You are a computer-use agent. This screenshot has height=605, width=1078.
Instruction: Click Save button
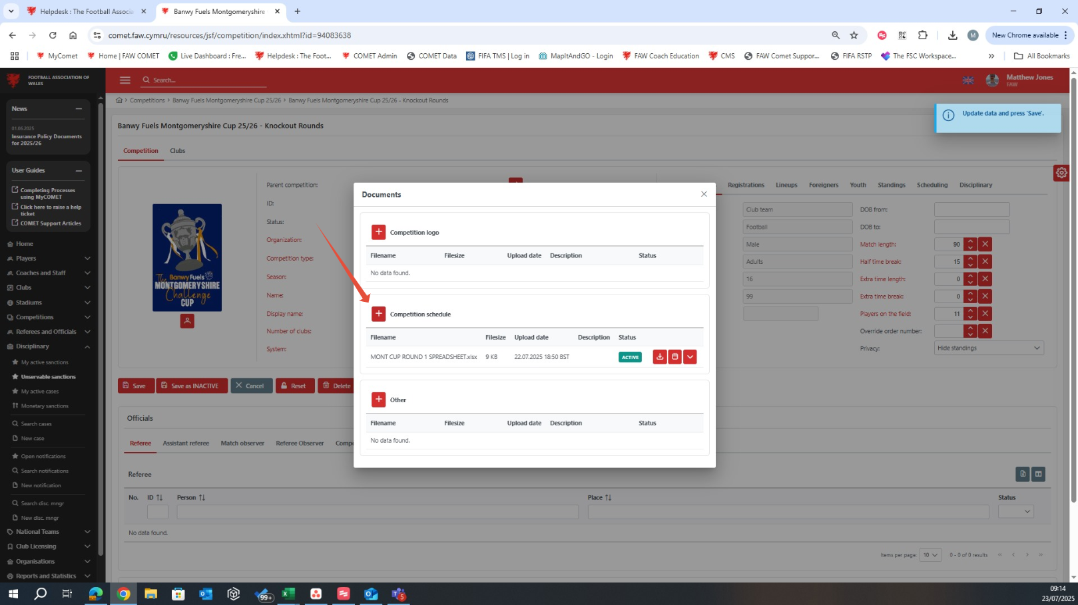[136, 386]
